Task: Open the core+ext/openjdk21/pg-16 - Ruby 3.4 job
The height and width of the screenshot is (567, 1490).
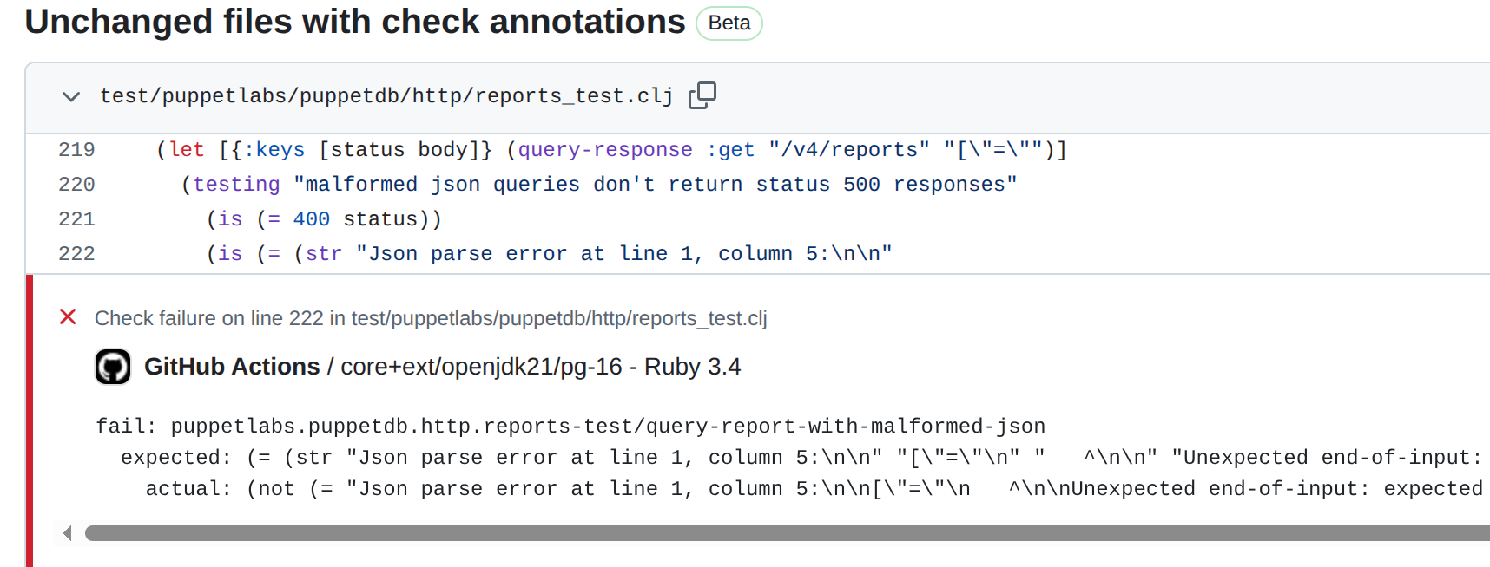Action: (540, 367)
